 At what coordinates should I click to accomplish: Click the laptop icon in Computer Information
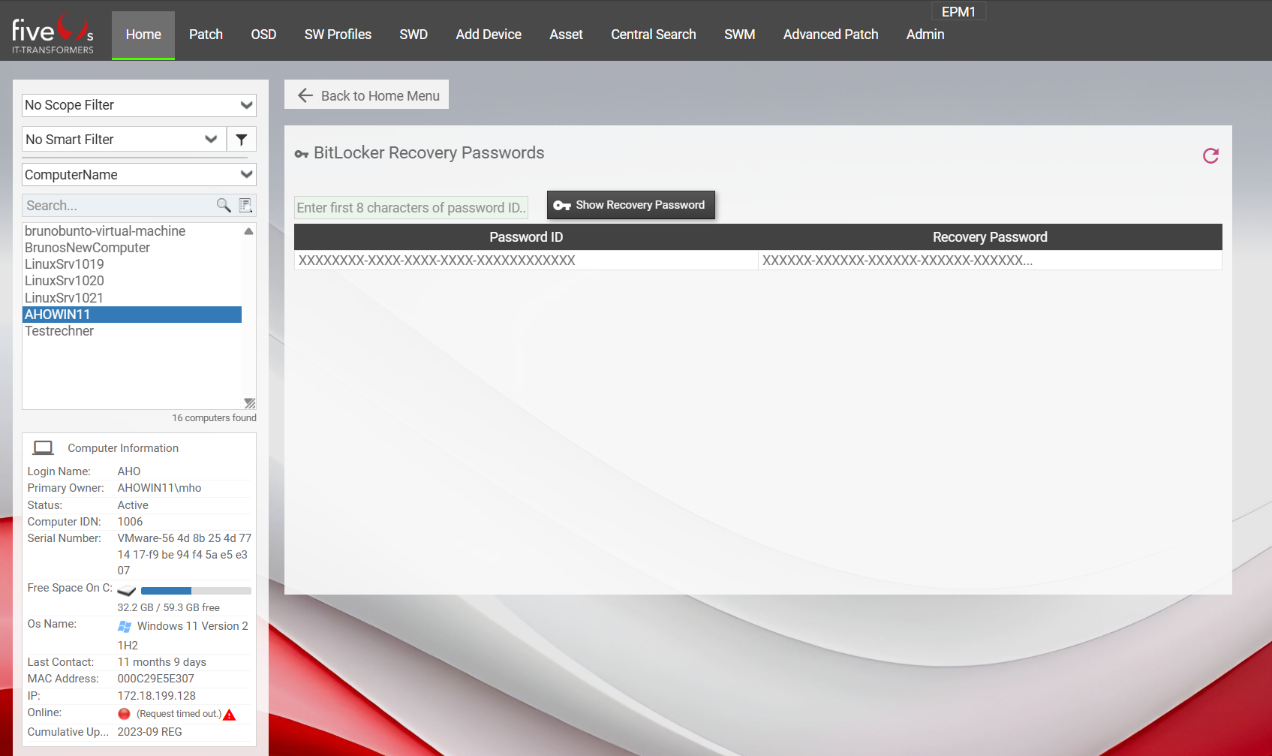pos(44,448)
